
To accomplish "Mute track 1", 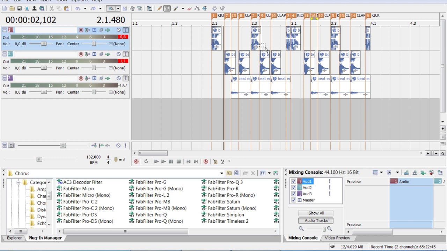I will point(119,30).
